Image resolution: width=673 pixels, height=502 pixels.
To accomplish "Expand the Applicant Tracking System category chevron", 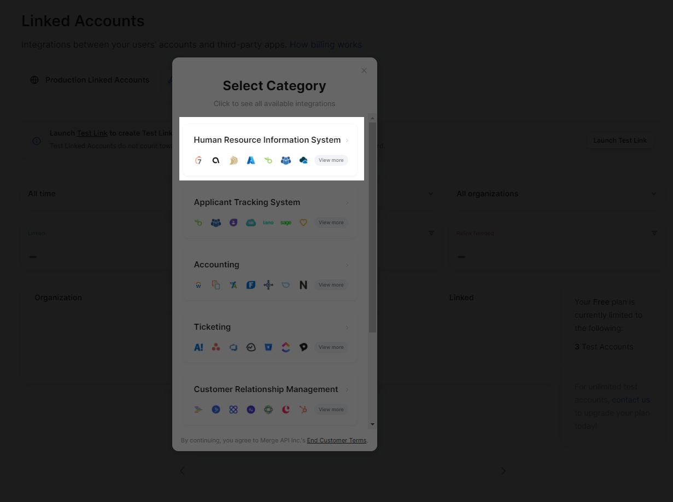I will [347, 203].
